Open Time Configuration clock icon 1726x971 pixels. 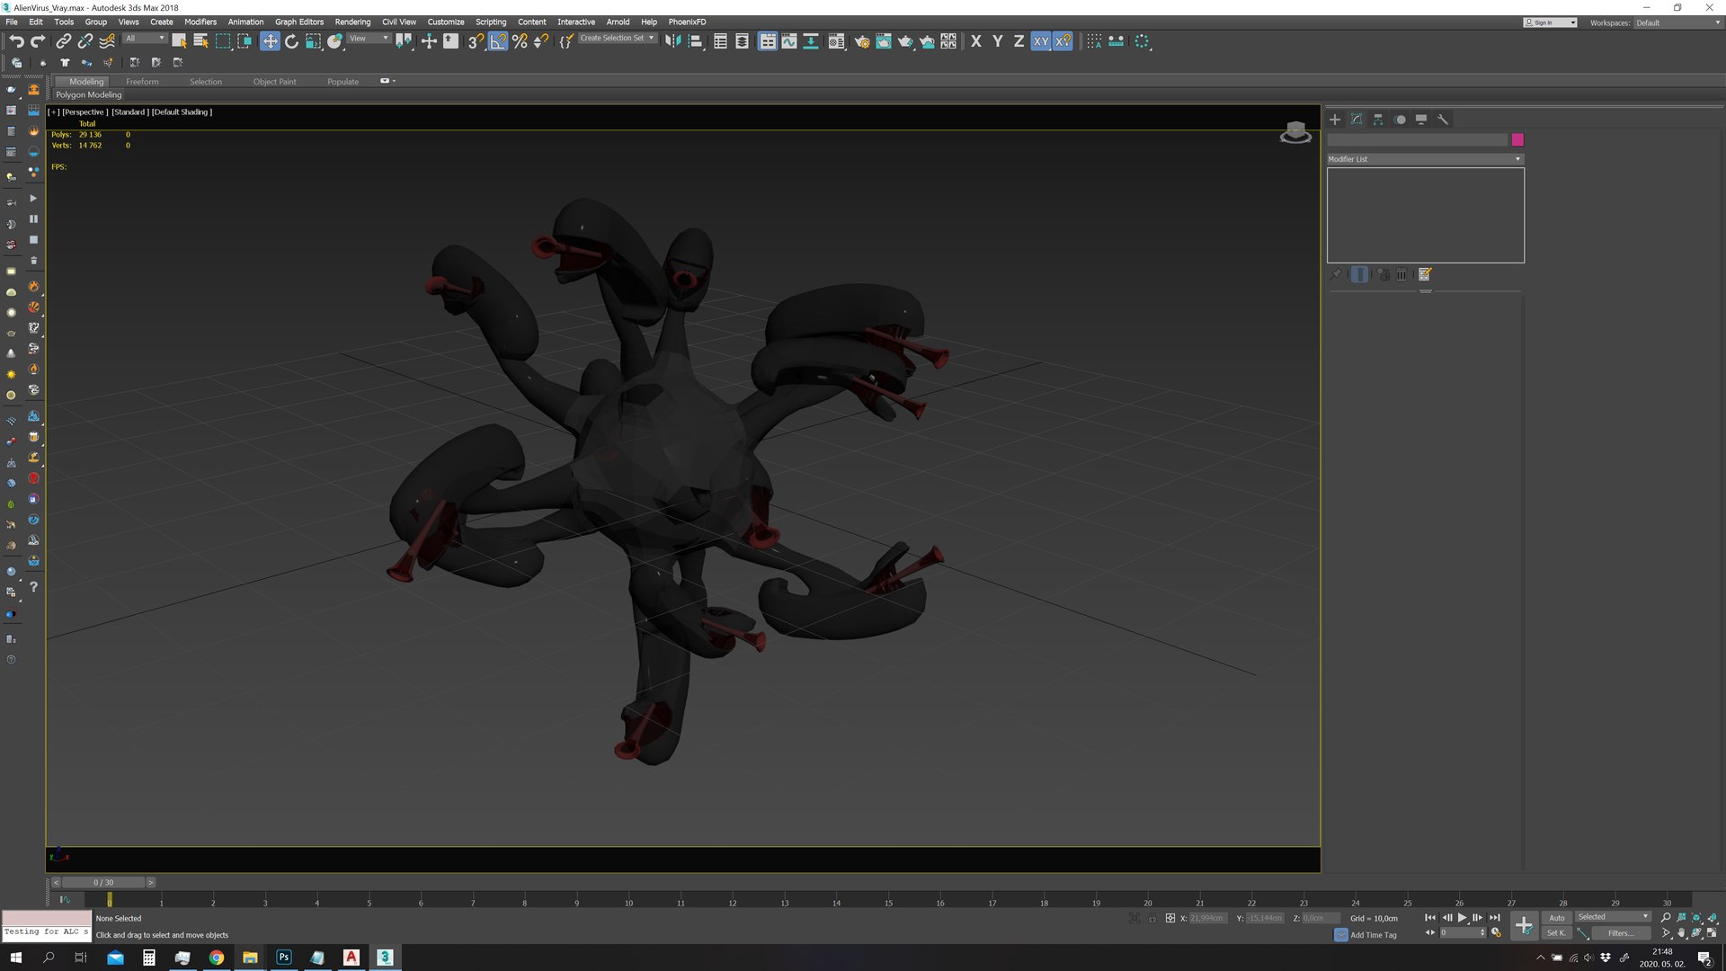(1496, 933)
